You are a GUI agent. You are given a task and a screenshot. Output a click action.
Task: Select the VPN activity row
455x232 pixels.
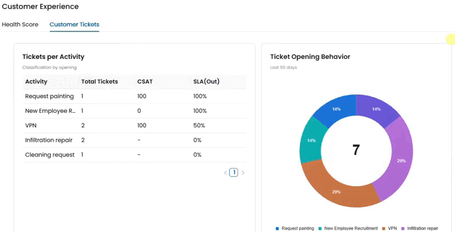click(134, 125)
